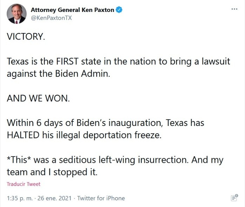The height and width of the screenshot is (207, 245).
Task: Open the three-dot more options menu
Action: pyautogui.click(x=234, y=9)
